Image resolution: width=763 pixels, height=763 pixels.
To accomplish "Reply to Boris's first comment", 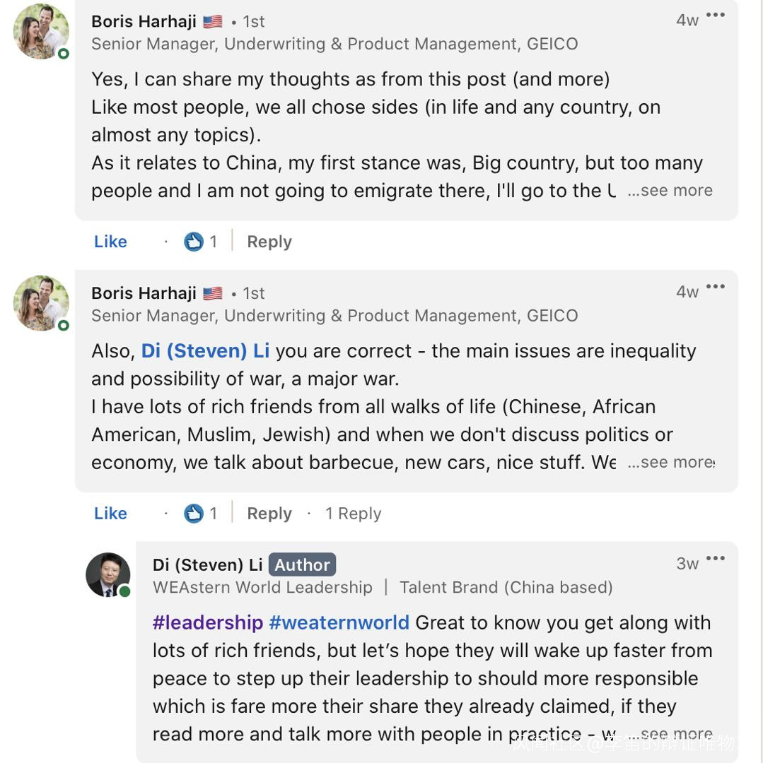I will pos(269,242).
